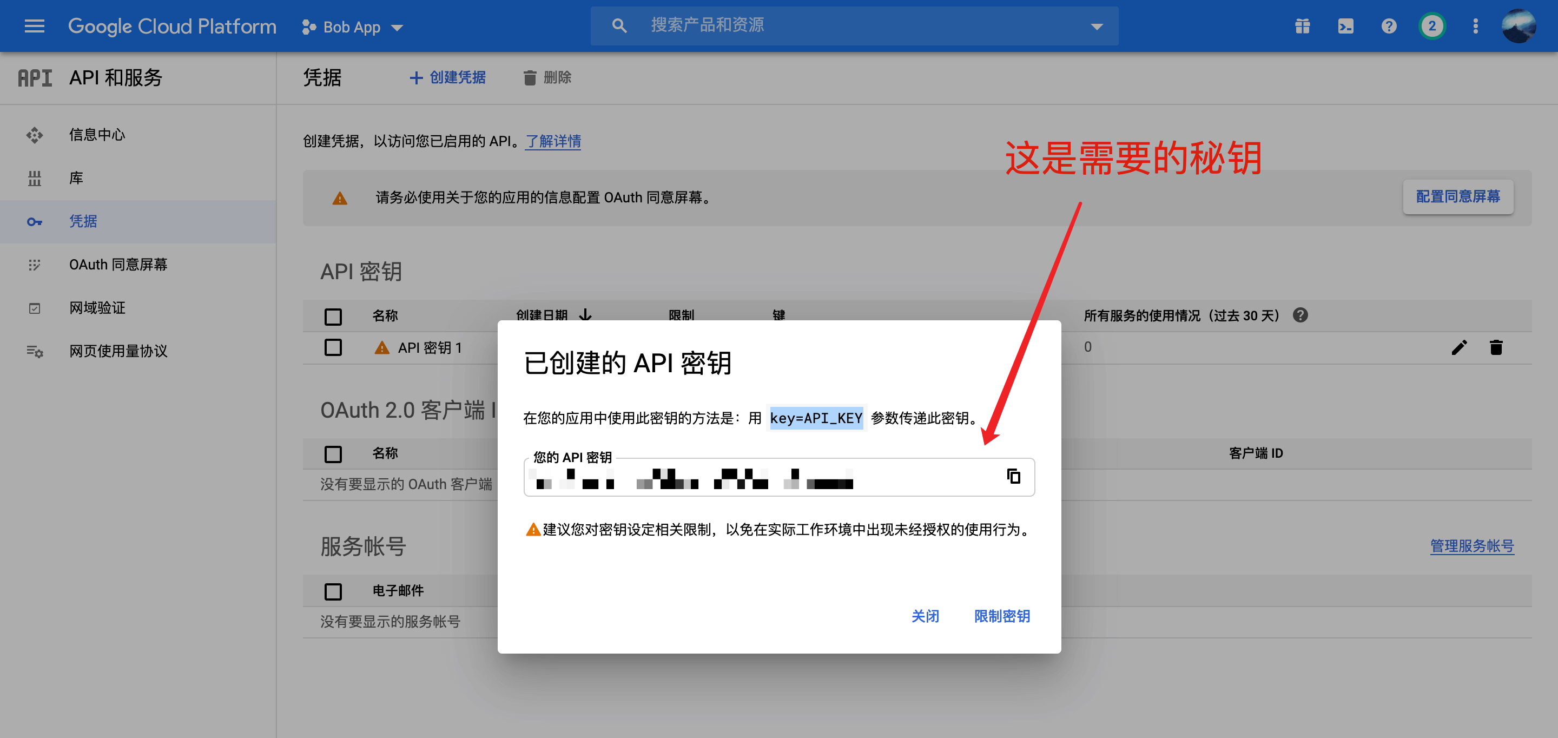
Task: Open notifications badge showing 2
Action: point(1431,26)
